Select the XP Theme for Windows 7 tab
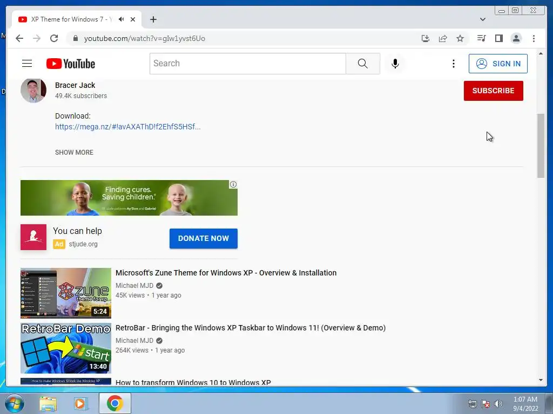This screenshot has width=553, height=414. click(x=77, y=19)
